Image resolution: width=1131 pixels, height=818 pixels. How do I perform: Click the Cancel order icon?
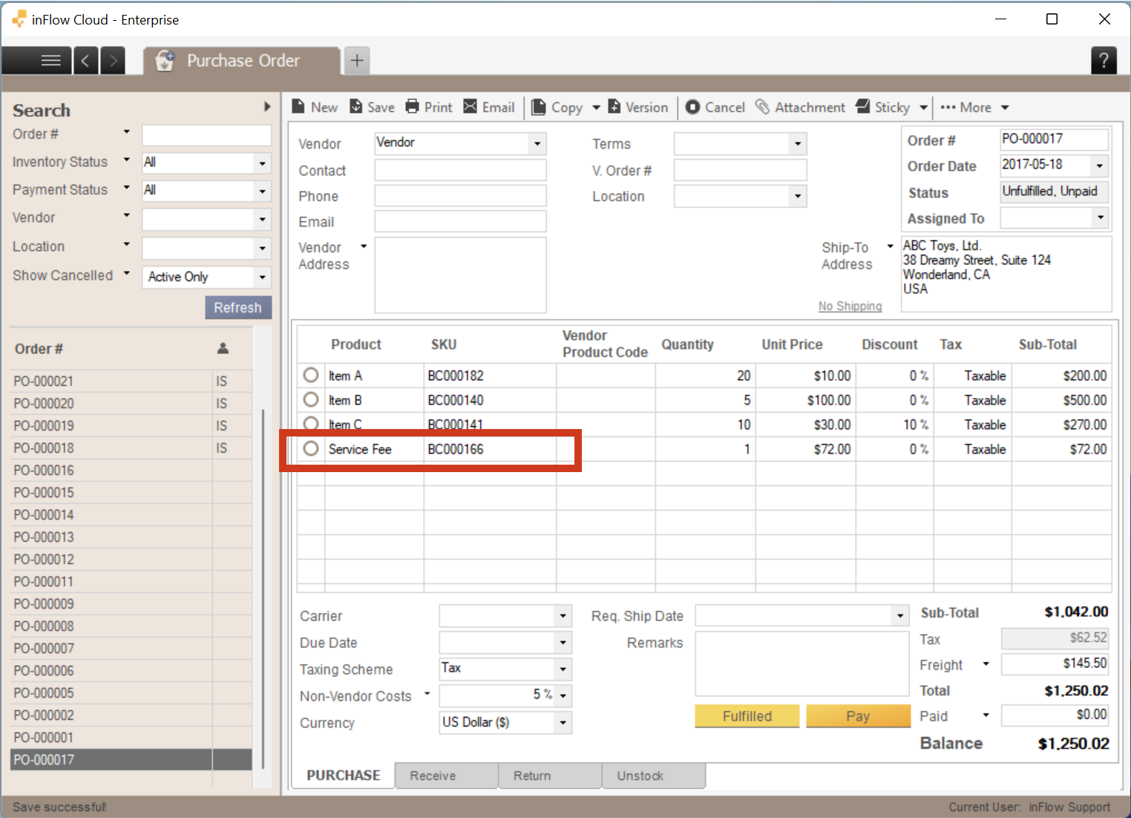click(692, 107)
